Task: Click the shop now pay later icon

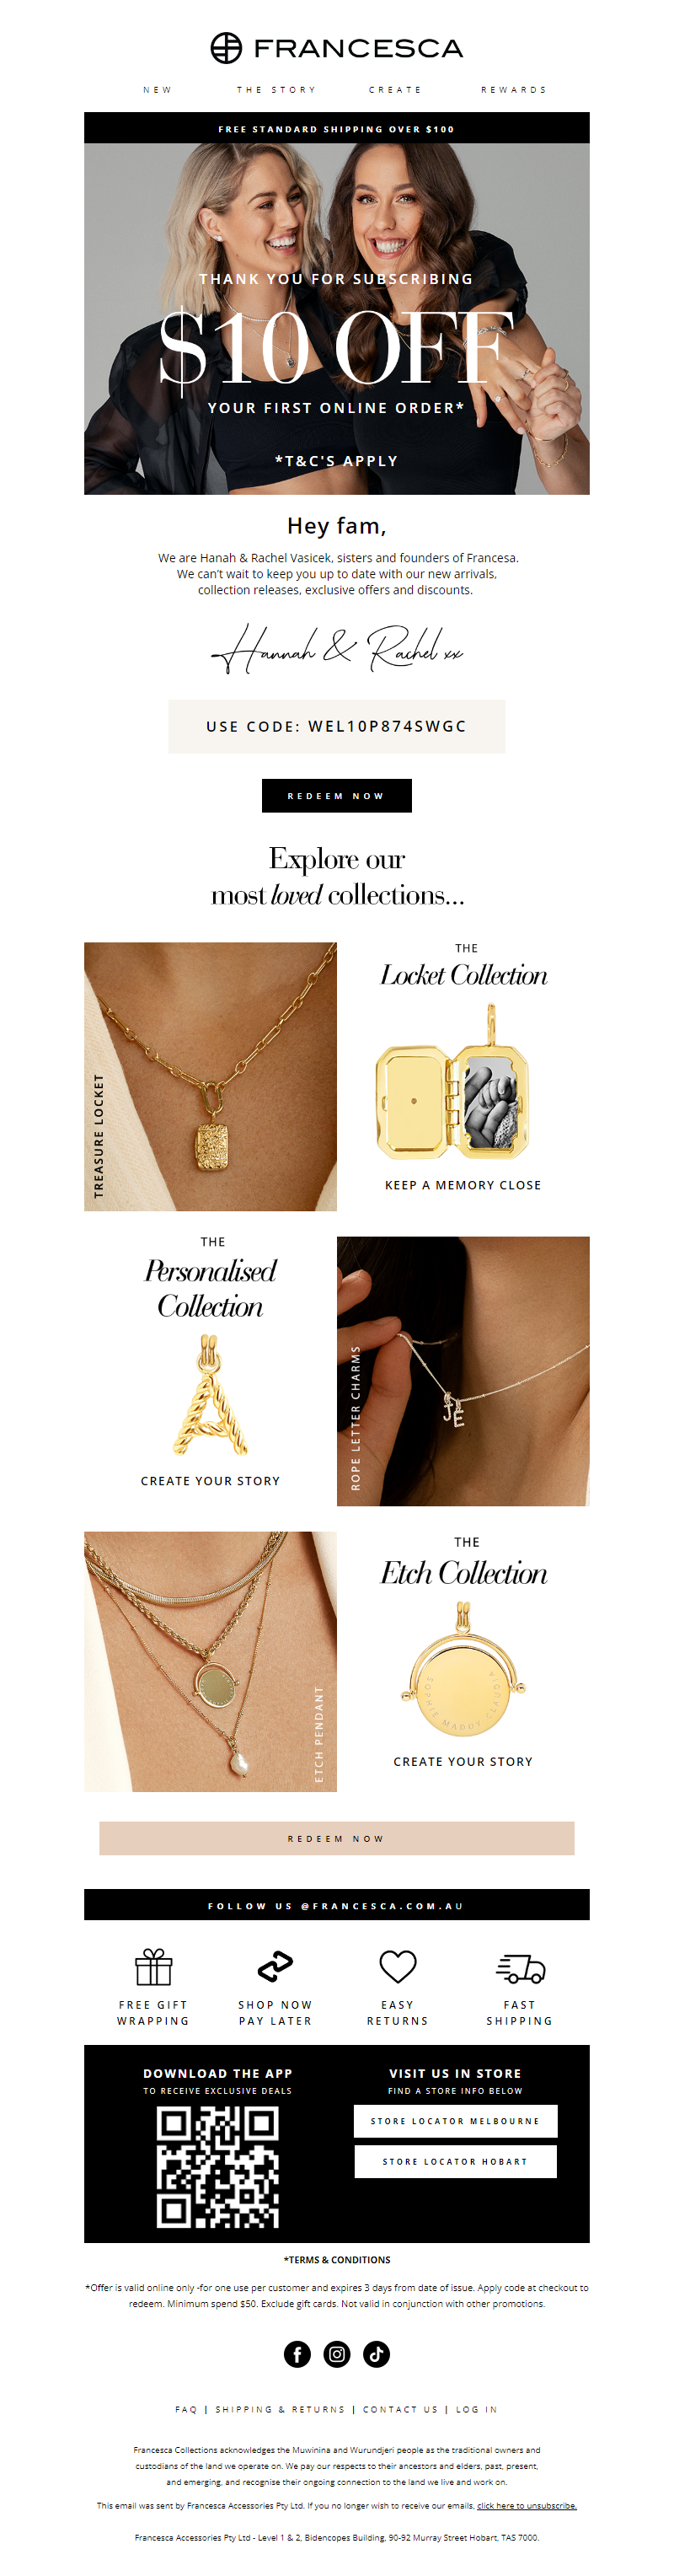Action: pyautogui.click(x=275, y=1966)
